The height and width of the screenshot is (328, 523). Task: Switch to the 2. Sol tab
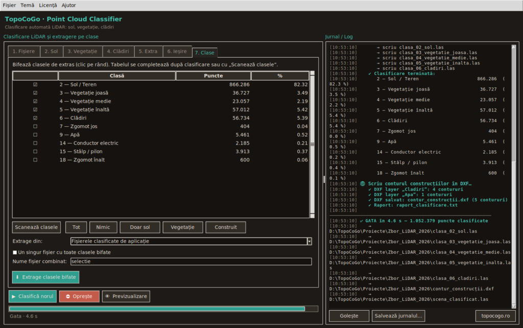[x=52, y=52]
